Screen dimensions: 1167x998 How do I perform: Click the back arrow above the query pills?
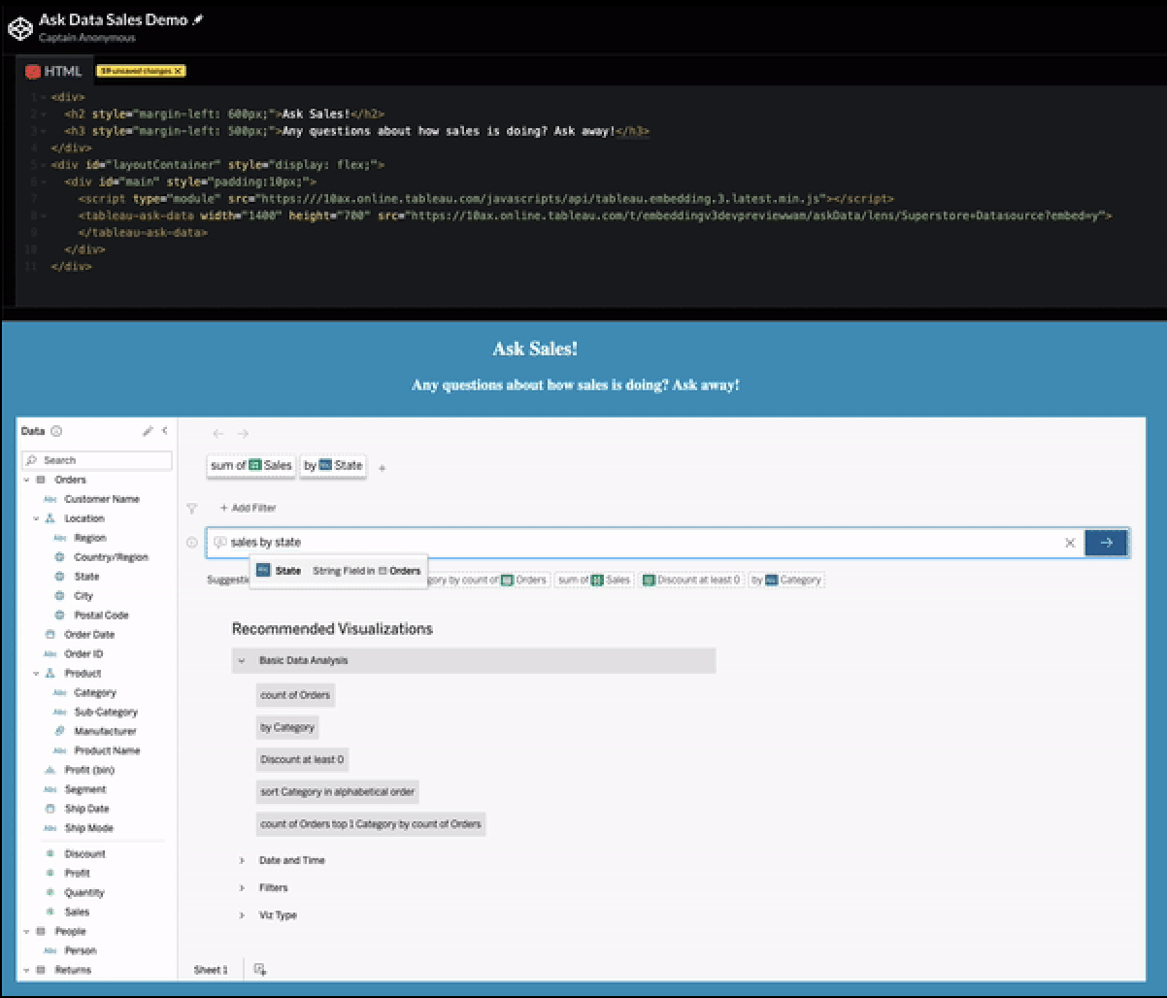pyautogui.click(x=218, y=434)
